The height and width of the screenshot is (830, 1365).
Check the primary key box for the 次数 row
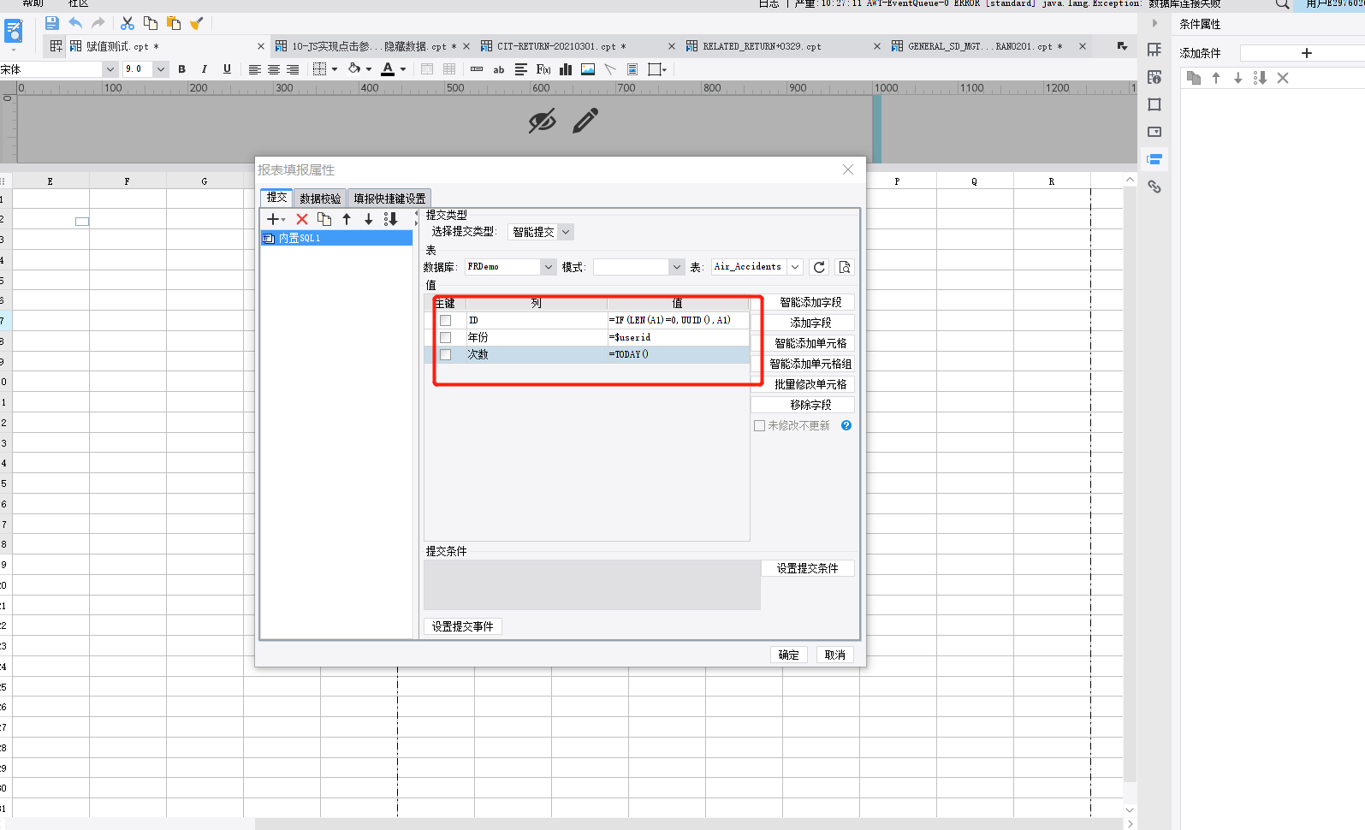pos(445,354)
